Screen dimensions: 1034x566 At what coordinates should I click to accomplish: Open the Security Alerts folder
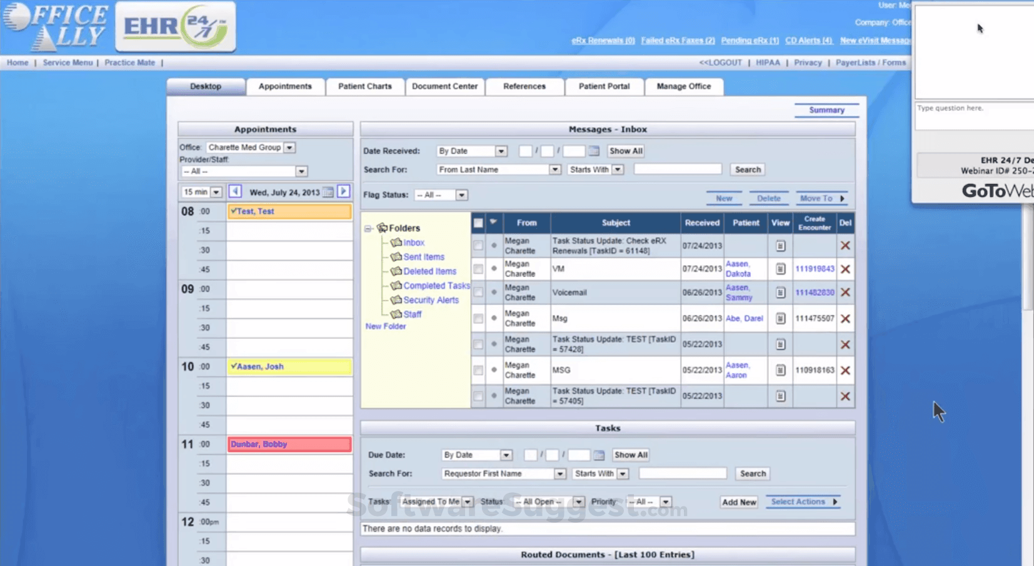pyautogui.click(x=431, y=300)
